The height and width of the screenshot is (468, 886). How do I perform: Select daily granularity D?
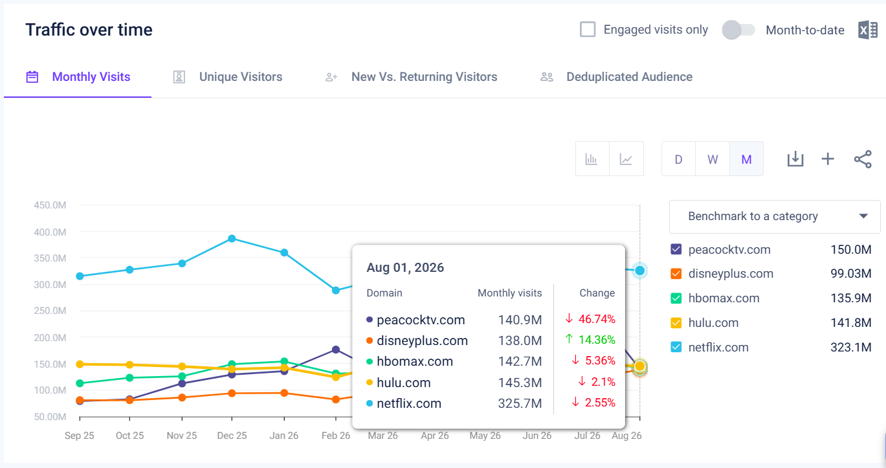pos(678,159)
